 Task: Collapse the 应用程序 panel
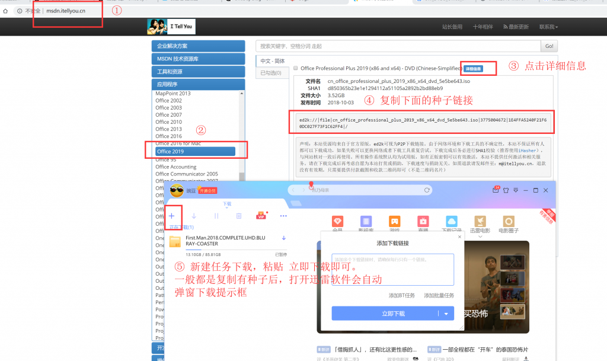coord(198,84)
